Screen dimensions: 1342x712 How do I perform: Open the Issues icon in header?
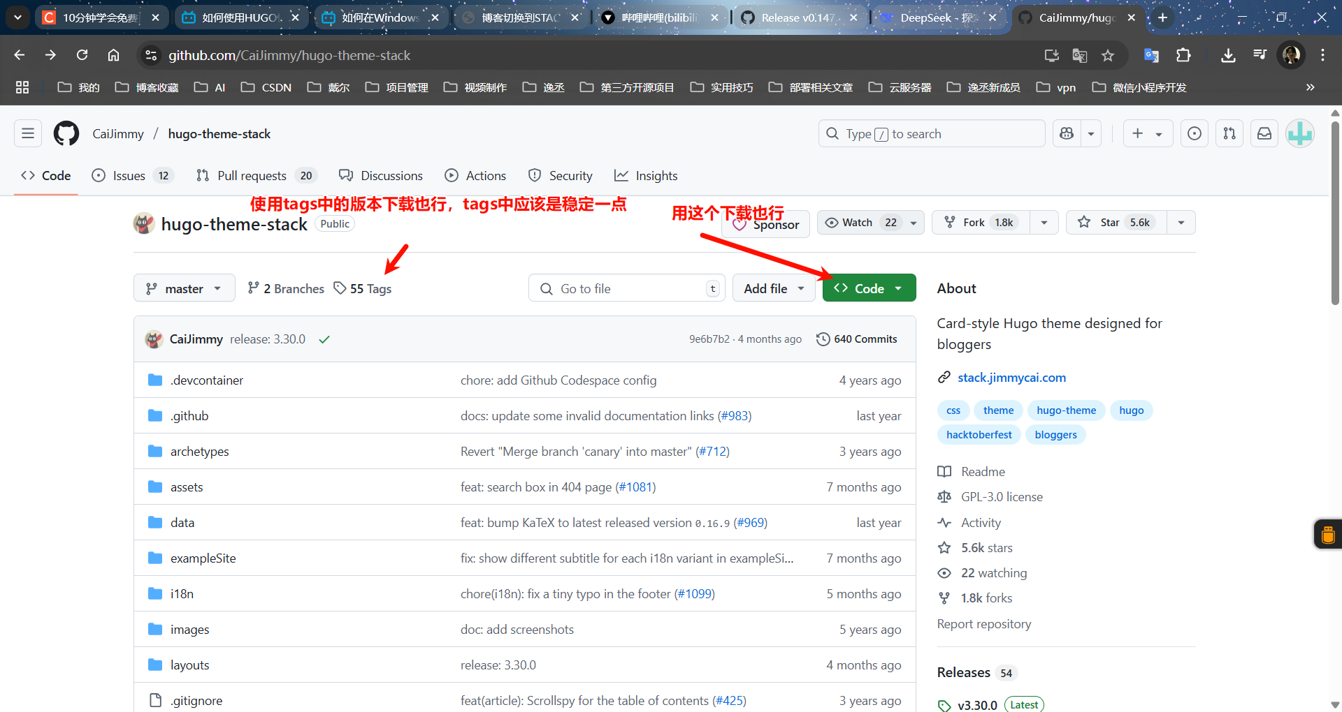point(1195,133)
